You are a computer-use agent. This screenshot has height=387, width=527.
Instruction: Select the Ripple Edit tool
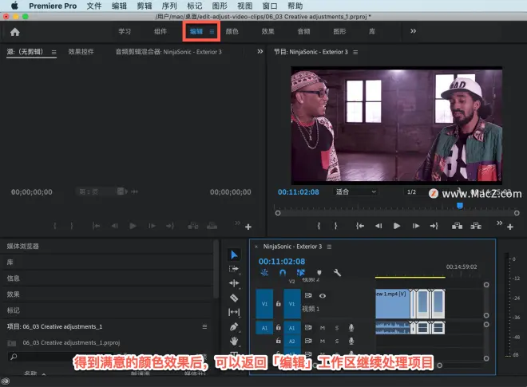(234, 283)
